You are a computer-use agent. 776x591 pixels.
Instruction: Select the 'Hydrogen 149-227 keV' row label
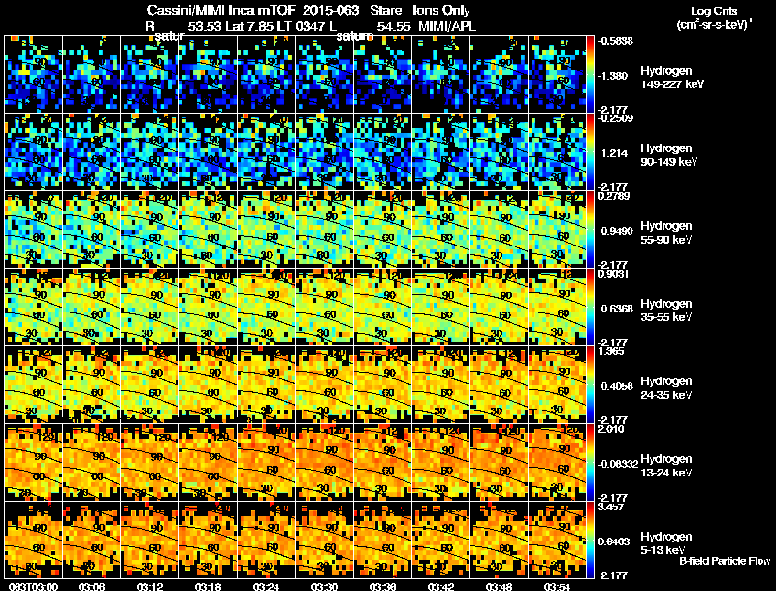coord(671,78)
